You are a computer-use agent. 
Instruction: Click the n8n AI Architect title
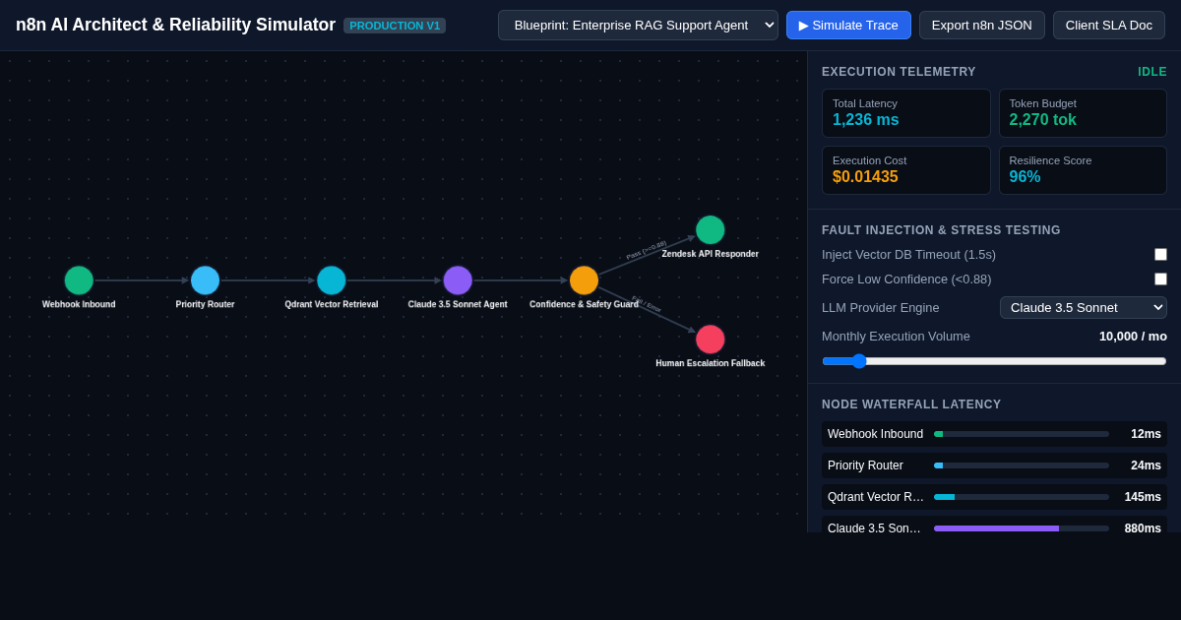[x=175, y=25]
